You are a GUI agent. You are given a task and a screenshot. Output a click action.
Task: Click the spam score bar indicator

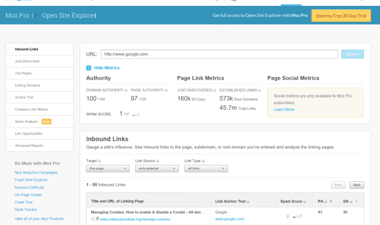coord(136,115)
